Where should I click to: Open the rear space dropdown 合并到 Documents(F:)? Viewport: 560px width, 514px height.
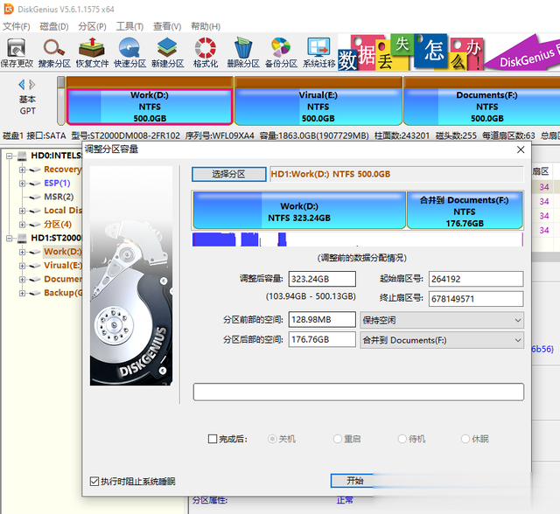point(442,340)
